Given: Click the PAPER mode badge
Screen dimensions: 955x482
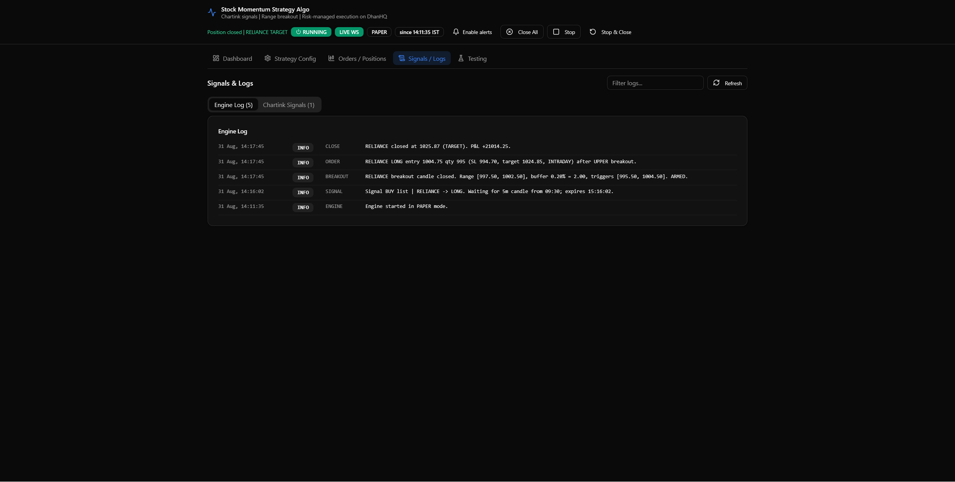Looking at the screenshot, I should click(379, 32).
